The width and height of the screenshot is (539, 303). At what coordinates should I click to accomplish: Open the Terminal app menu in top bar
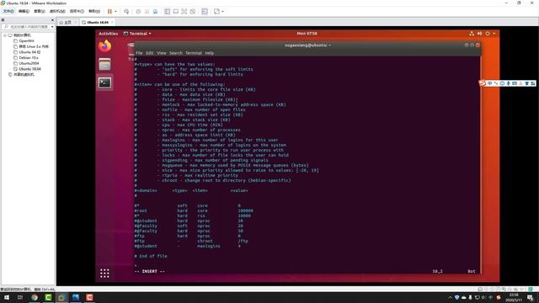click(137, 34)
